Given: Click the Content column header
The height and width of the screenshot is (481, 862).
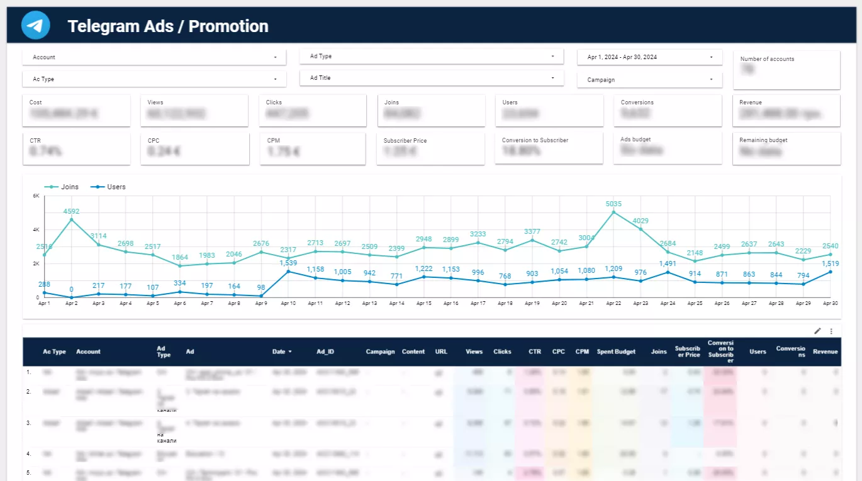Looking at the screenshot, I should pyautogui.click(x=413, y=351).
